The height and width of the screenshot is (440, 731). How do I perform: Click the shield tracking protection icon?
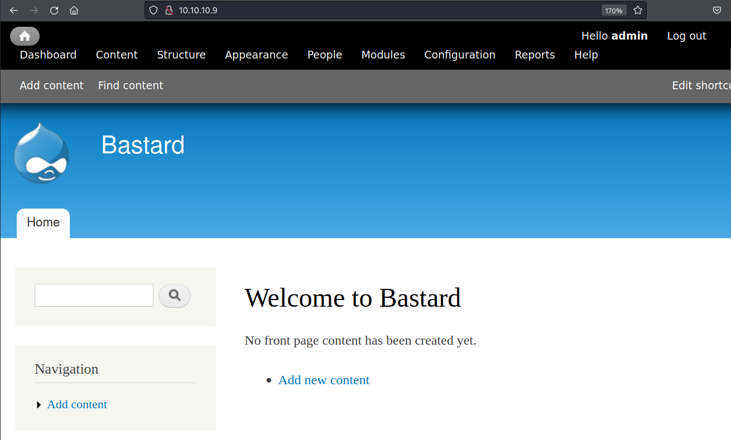point(153,10)
